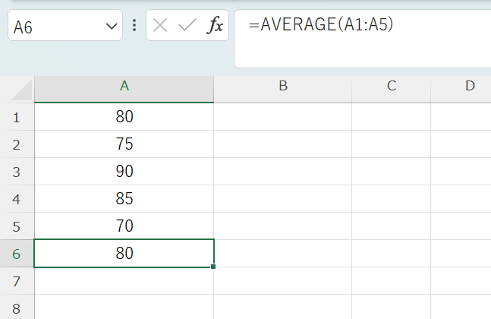491x319 pixels.
Task: Click the Enter checkmark formula icon
Action: click(x=187, y=26)
